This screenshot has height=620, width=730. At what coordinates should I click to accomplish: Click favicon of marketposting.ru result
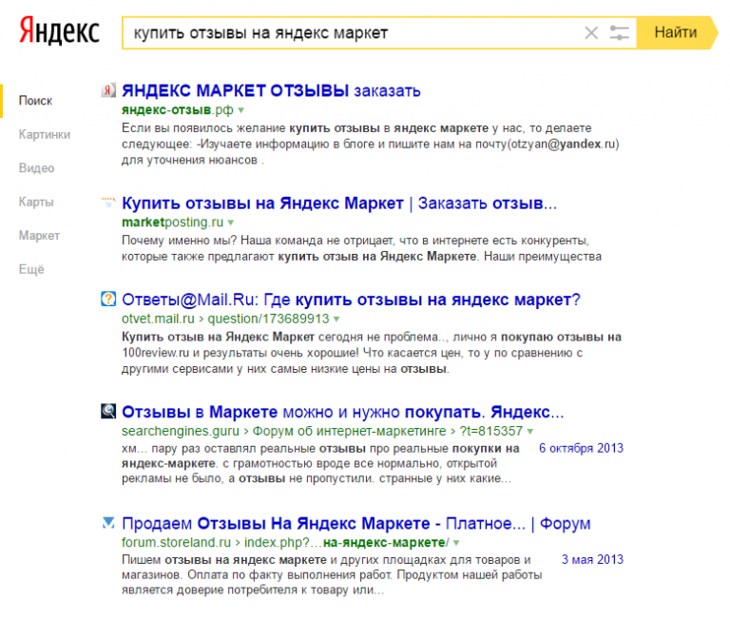[108, 203]
